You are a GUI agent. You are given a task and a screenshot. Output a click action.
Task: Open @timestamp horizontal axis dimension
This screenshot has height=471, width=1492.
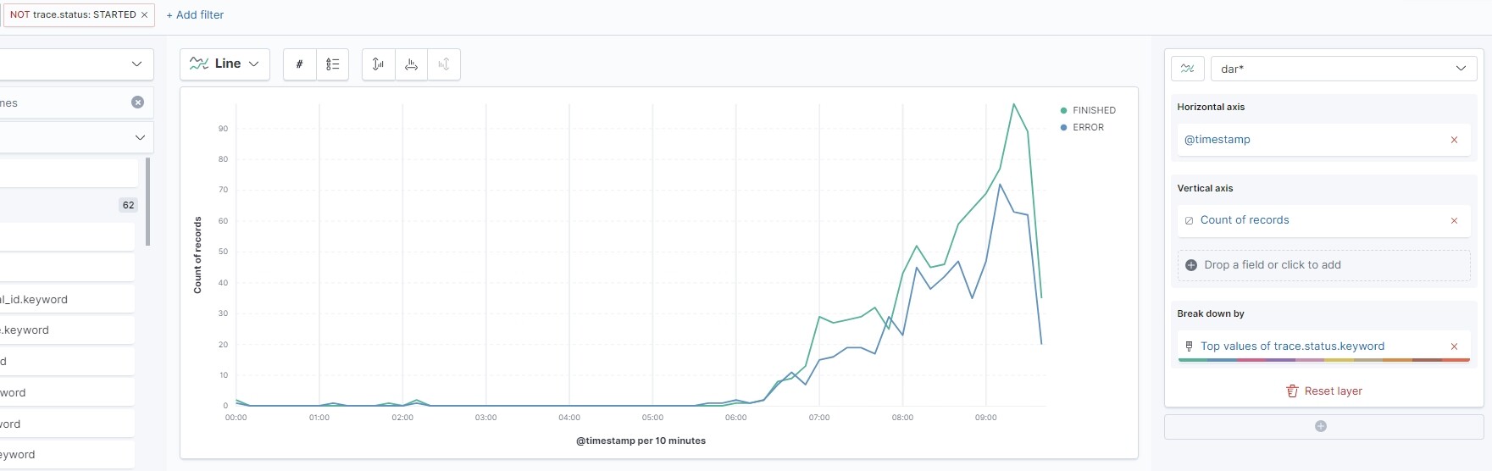[x=1217, y=140]
